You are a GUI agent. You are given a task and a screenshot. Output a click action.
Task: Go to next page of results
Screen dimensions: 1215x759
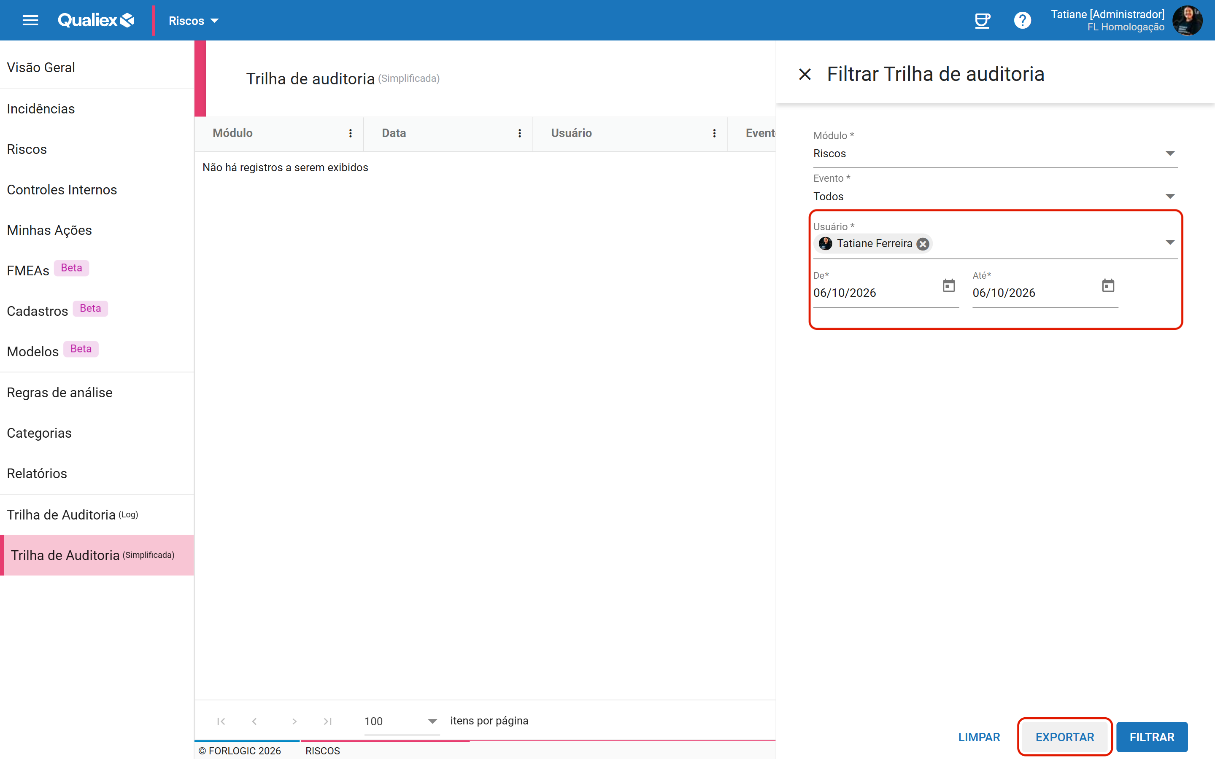[x=294, y=721]
